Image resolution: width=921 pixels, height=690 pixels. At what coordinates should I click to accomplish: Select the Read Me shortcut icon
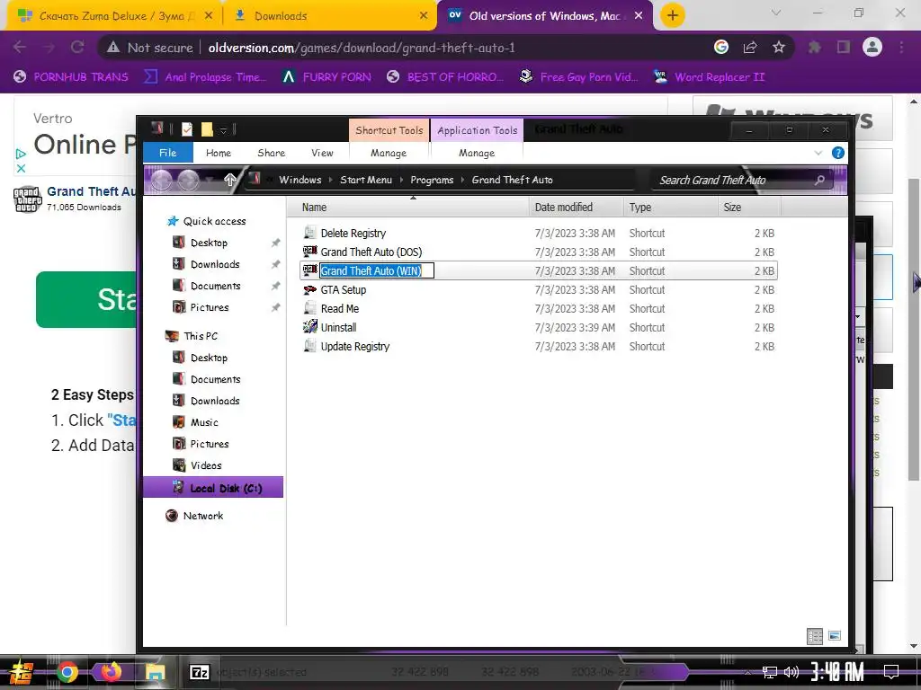tap(309, 308)
